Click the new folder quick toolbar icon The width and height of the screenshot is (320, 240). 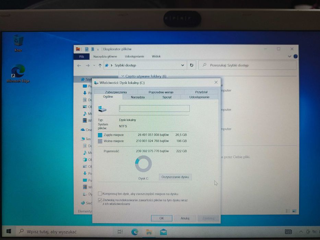(x=93, y=49)
